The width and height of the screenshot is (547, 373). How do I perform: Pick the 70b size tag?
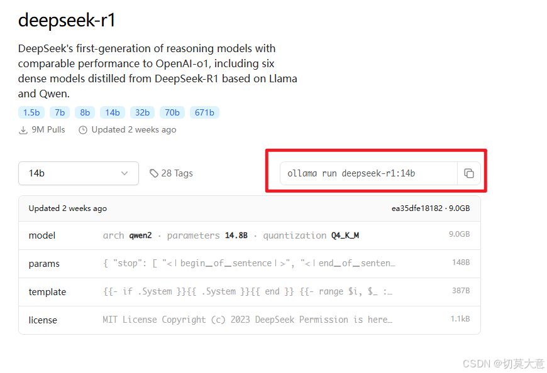(172, 112)
